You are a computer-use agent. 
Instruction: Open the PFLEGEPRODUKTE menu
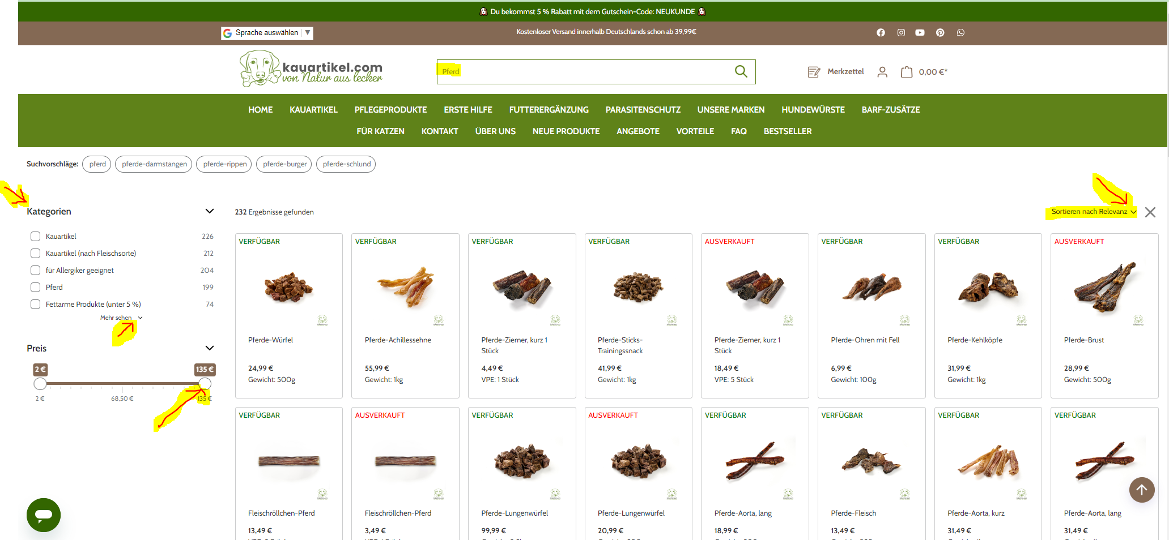pyautogui.click(x=390, y=110)
